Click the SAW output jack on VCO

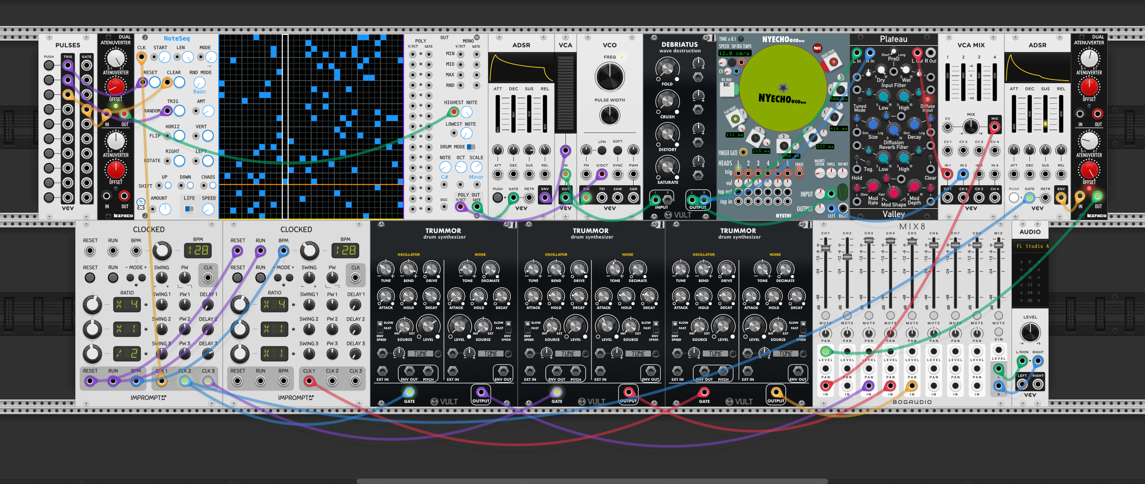tap(618, 198)
